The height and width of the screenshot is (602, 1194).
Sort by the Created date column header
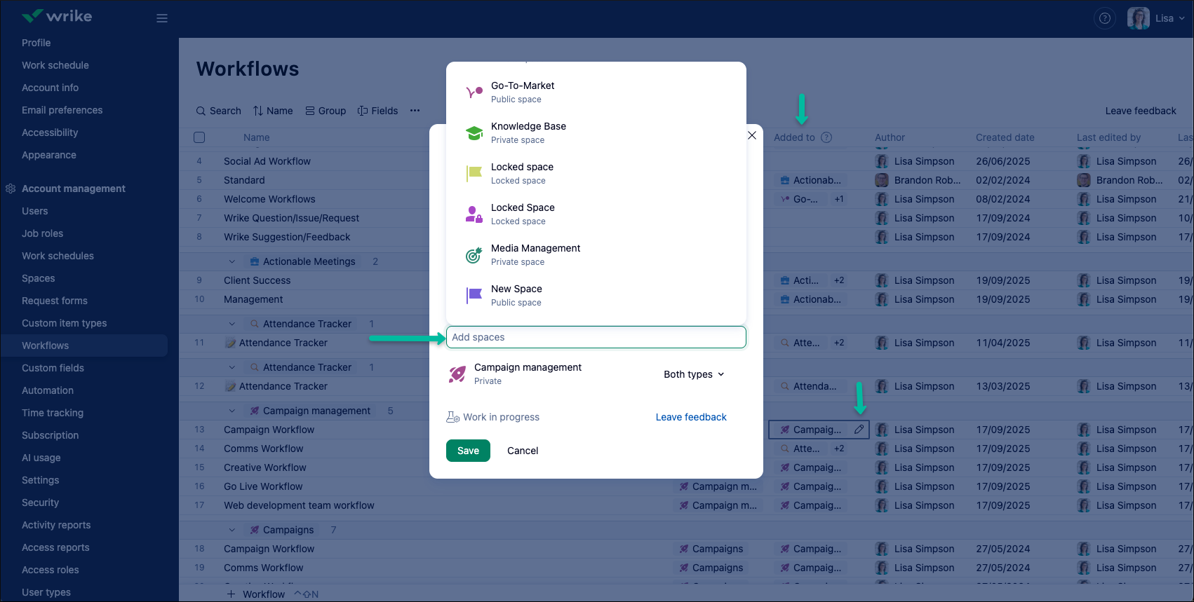click(x=1005, y=137)
